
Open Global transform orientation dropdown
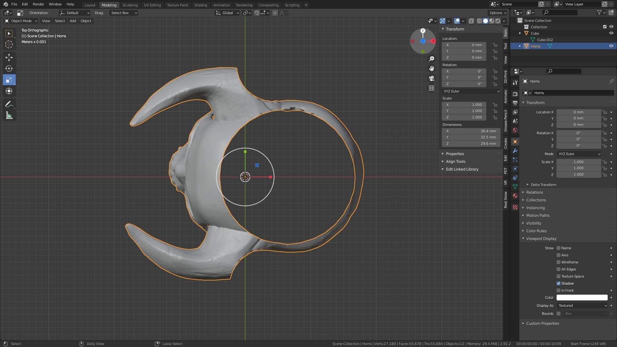(x=228, y=13)
